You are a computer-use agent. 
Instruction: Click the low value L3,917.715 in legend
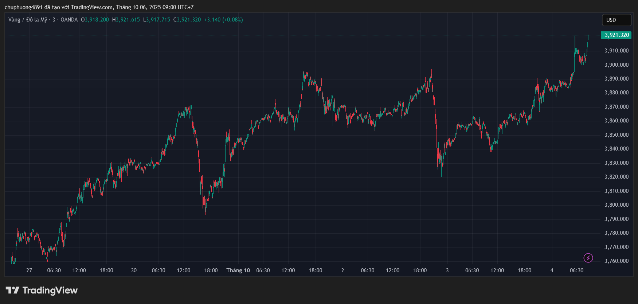(157, 20)
